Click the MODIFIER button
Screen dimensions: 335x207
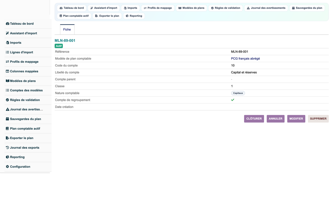(x=296, y=119)
